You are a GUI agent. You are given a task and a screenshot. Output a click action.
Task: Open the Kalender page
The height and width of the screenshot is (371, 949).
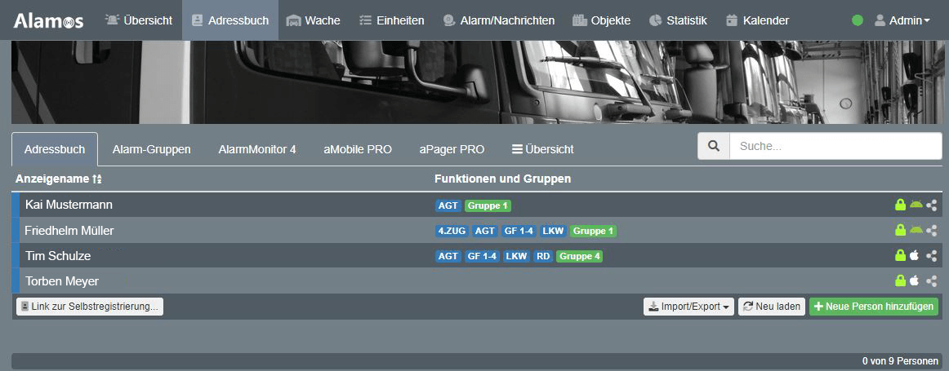tap(757, 20)
